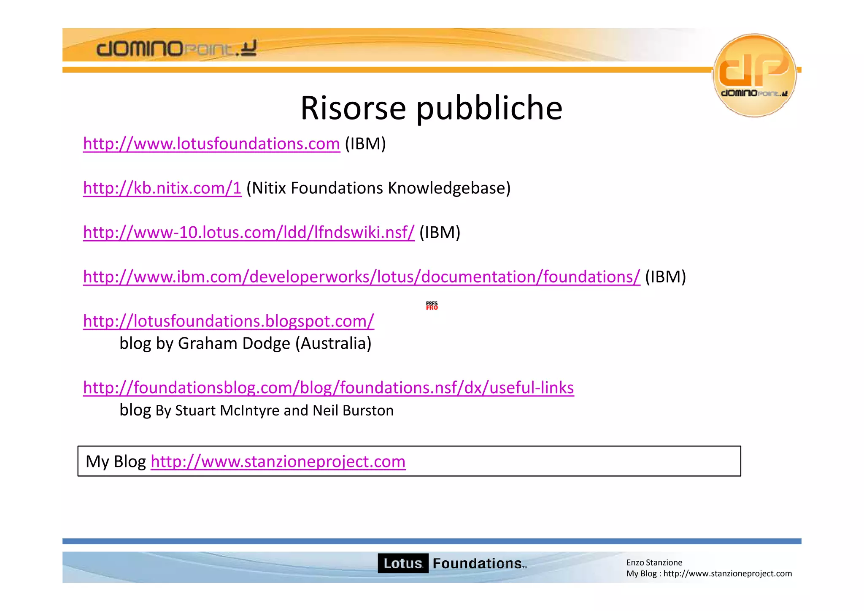The image size is (864, 611).
Task: Open the foundationsblog.com useful-links URL
Action: (329, 388)
